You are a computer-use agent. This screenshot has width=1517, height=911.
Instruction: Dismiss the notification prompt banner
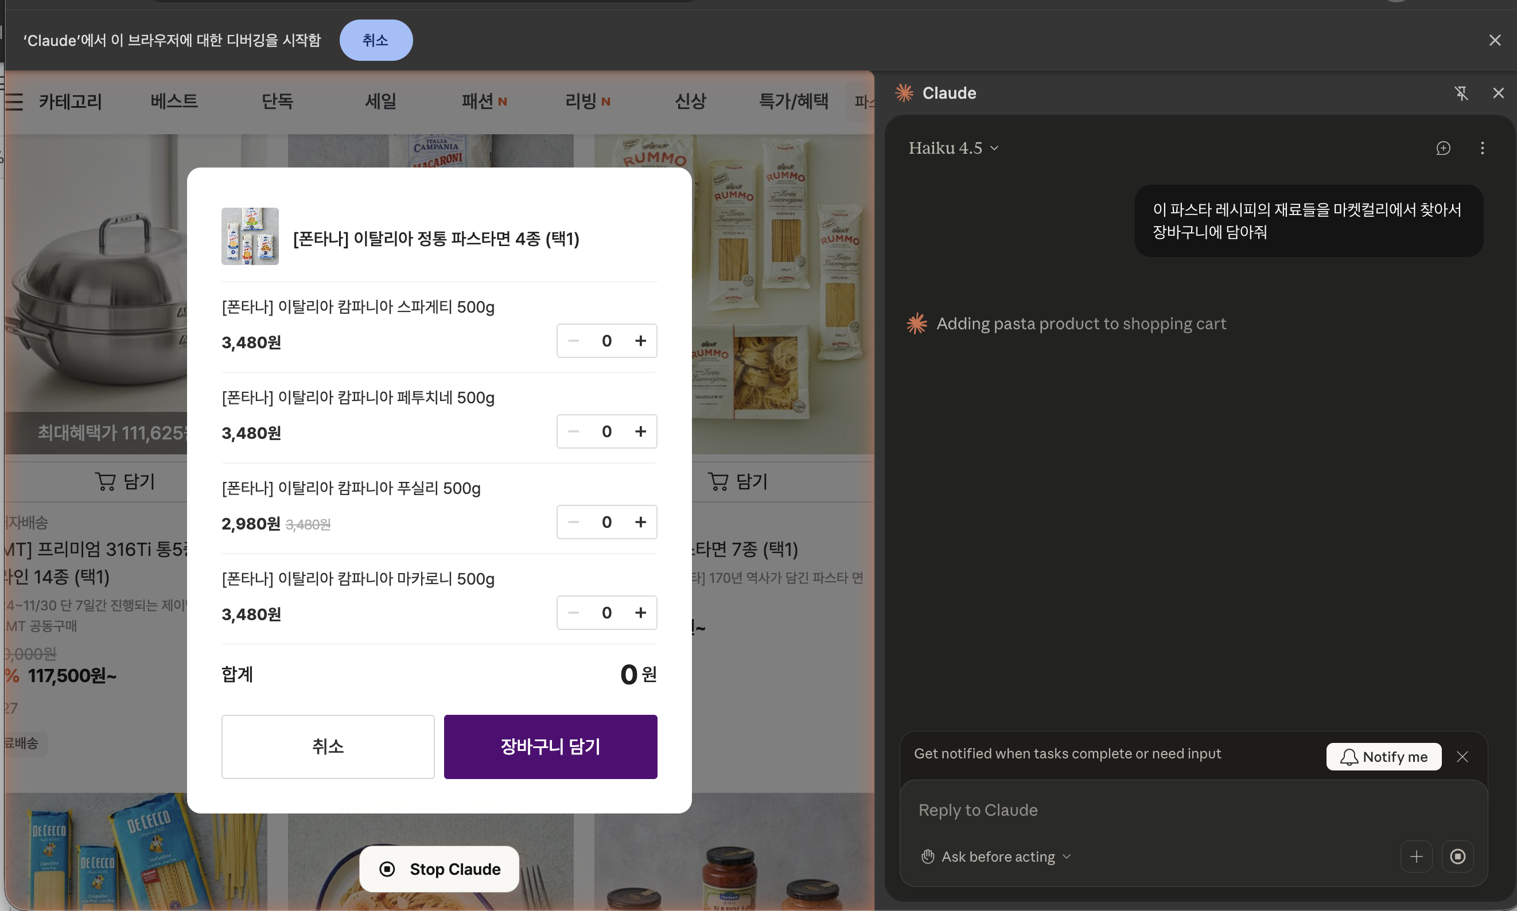(x=1462, y=757)
